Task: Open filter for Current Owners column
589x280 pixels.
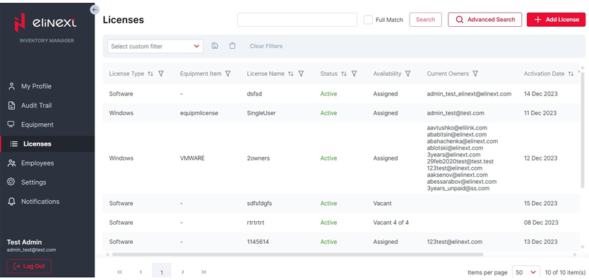Action: 475,74
